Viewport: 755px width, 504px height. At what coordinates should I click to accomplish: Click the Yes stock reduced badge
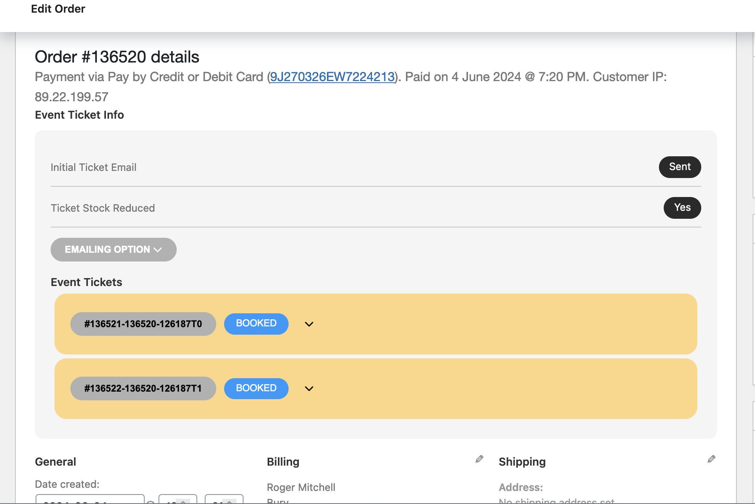tap(682, 208)
